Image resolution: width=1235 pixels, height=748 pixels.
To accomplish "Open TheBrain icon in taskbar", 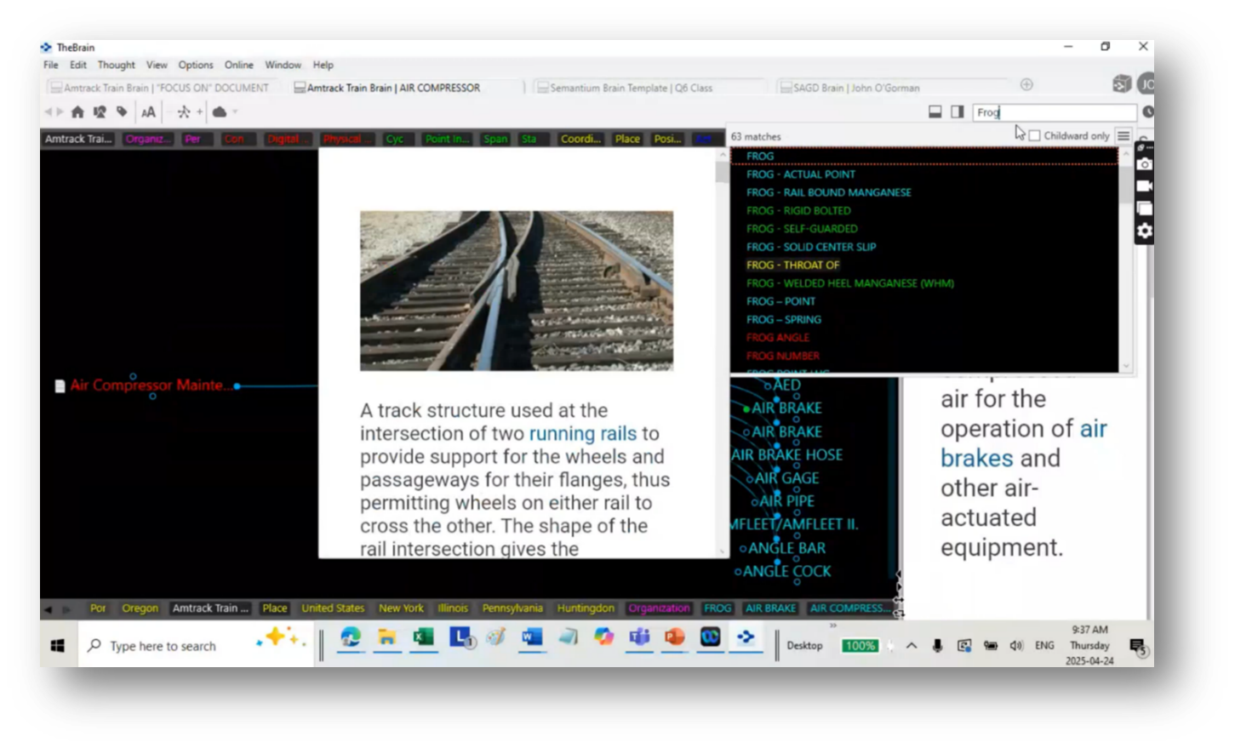I will click(x=746, y=637).
